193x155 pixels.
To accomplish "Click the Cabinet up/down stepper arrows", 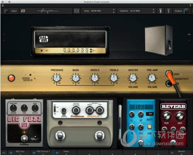I will tap(153, 11).
